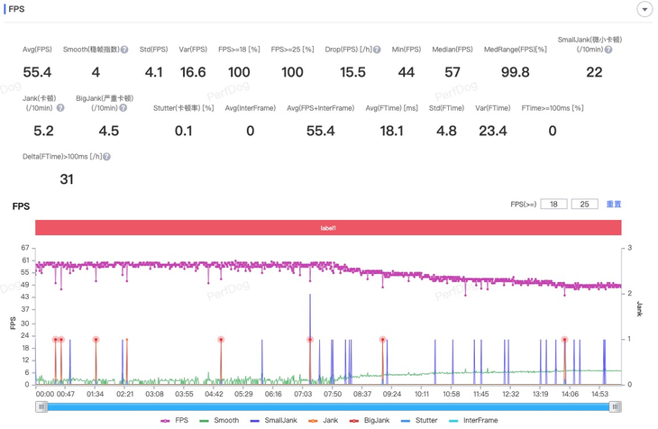The image size is (658, 429).
Task: Click the first FPS threshold field showing 18
Action: click(553, 205)
